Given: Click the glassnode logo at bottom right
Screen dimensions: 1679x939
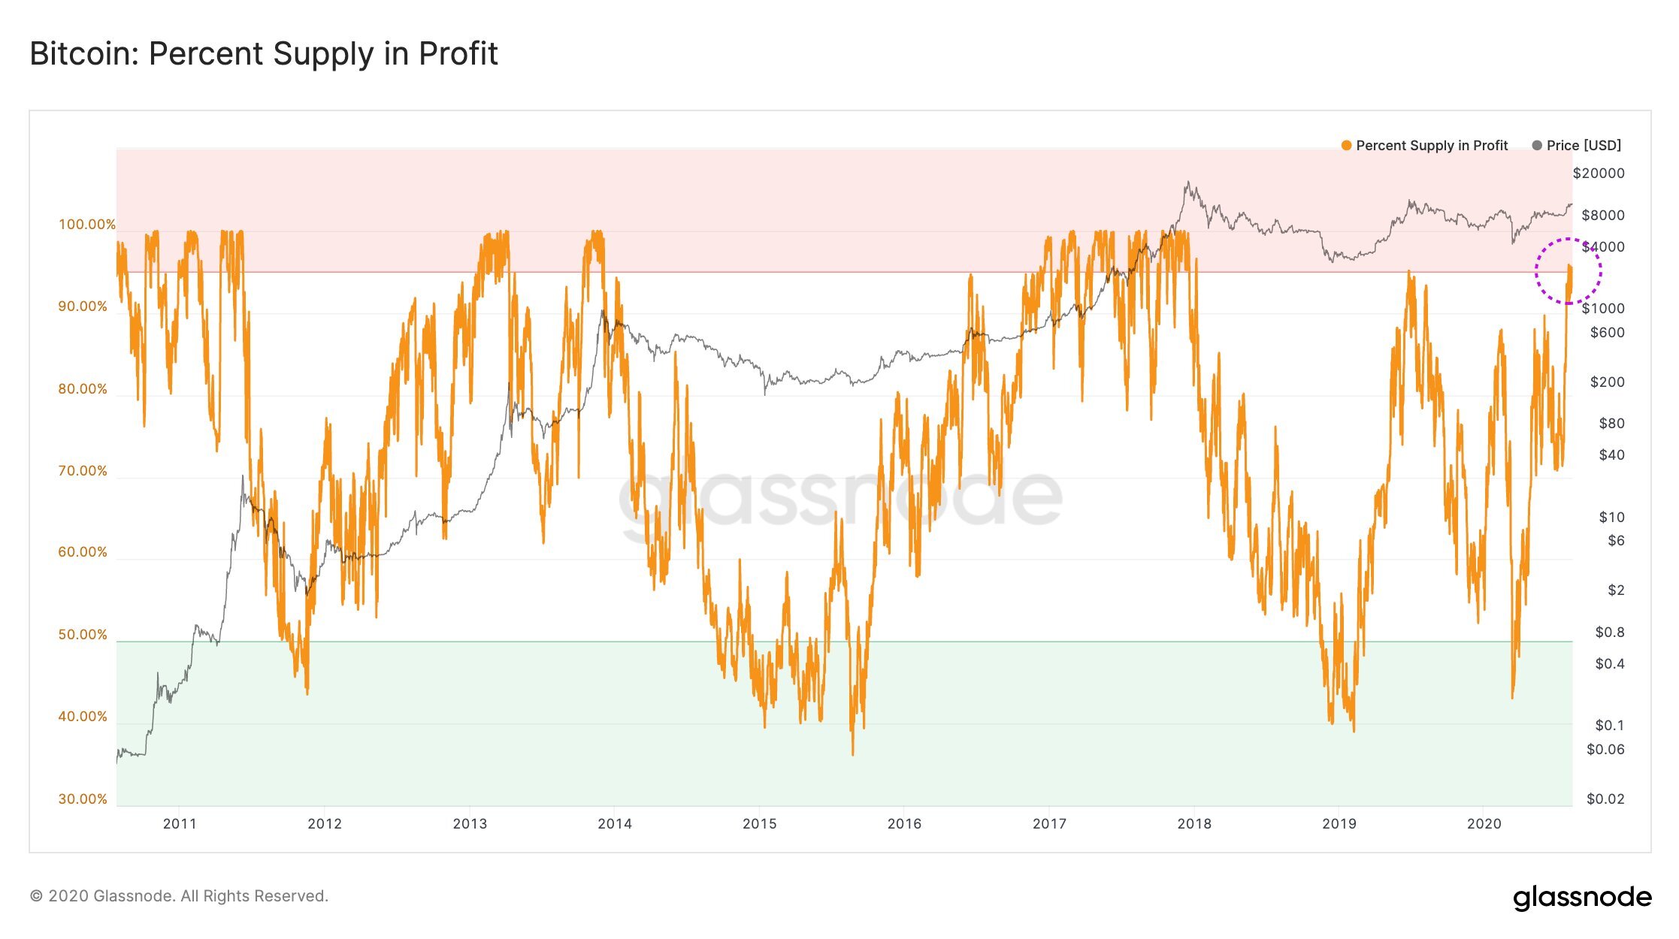Looking at the screenshot, I should tap(1582, 898).
